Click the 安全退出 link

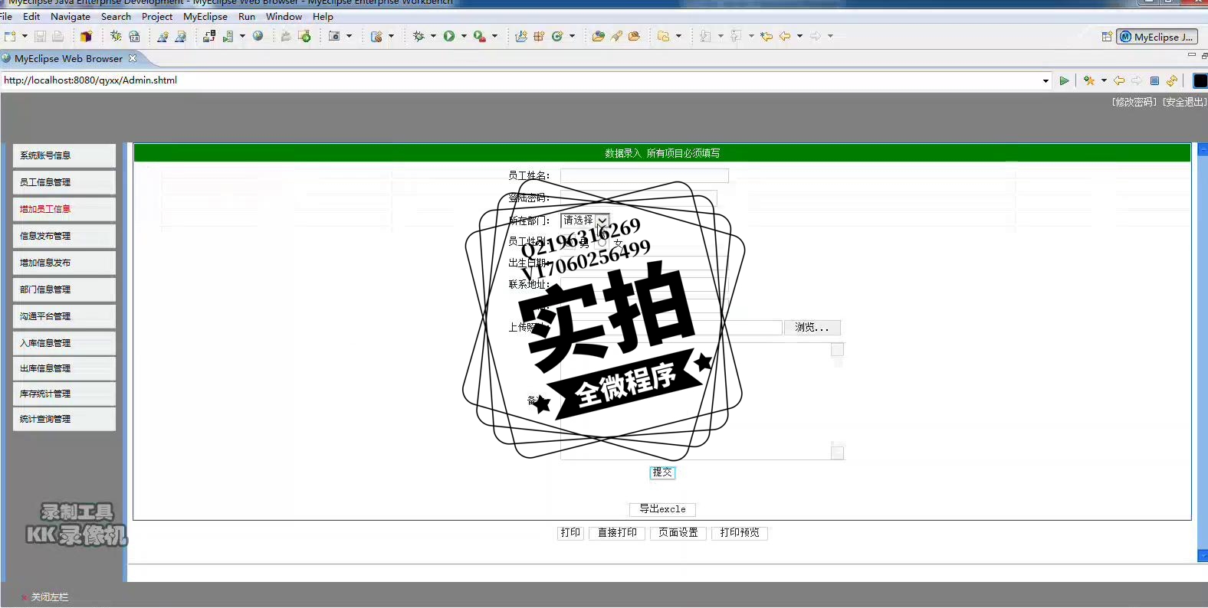tap(1184, 102)
